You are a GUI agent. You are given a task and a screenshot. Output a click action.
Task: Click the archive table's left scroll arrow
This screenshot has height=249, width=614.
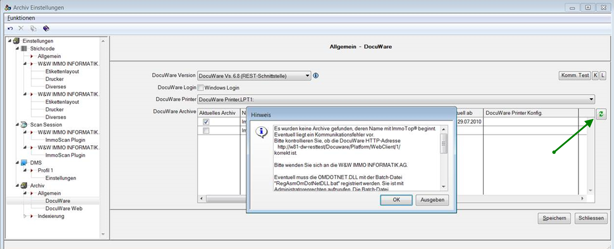point(202,199)
